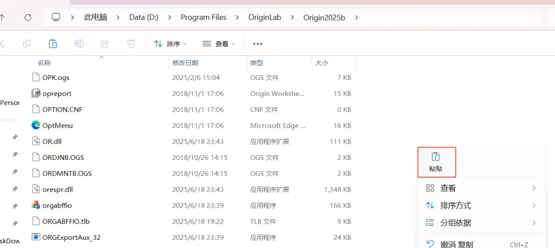Go to Data (D:) in the breadcrumb

click(144, 17)
